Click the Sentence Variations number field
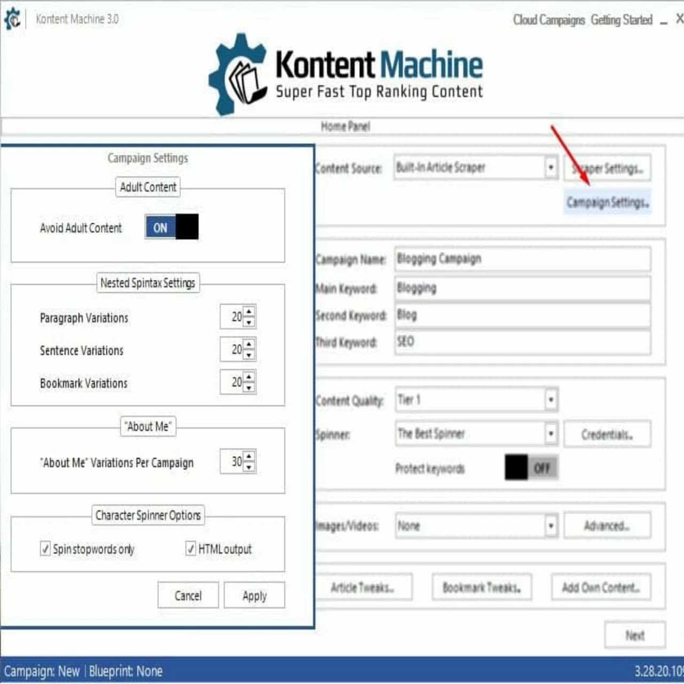Image resolution: width=684 pixels, height=684 pixels. [x=232, y=349]
